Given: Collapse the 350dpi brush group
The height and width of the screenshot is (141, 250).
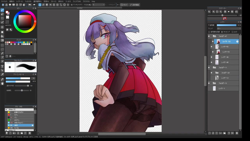Looking at the screenshot, I should (x=6, y=109).
